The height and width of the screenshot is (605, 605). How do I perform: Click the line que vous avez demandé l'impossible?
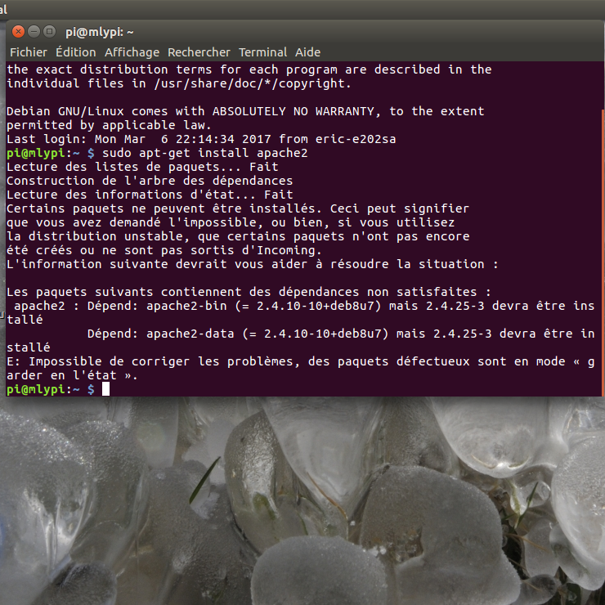231,222
